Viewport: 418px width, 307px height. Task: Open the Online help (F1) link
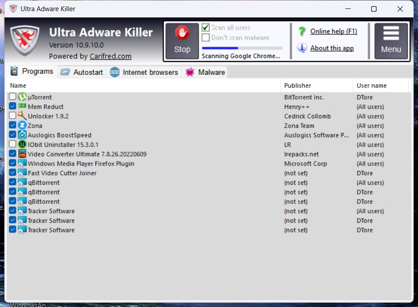pos(333,31)
